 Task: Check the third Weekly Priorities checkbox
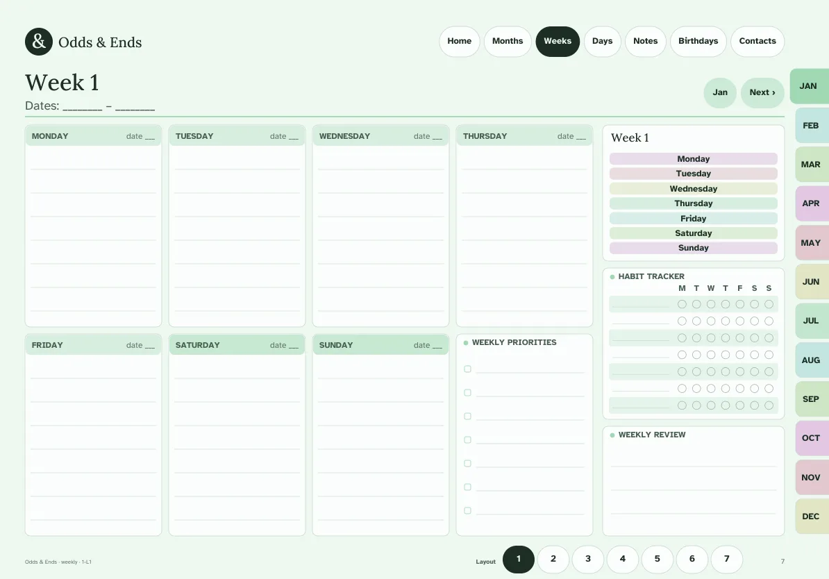pyautogui.click(x=467, y=416)
